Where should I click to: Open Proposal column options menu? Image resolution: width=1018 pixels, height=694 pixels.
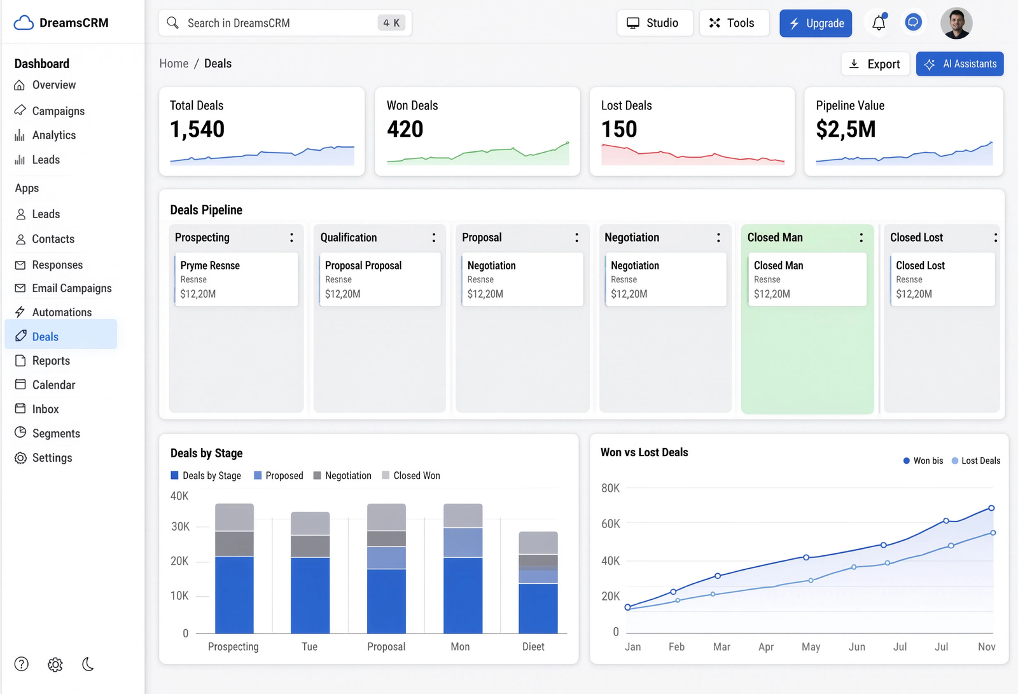coord(577,237)
